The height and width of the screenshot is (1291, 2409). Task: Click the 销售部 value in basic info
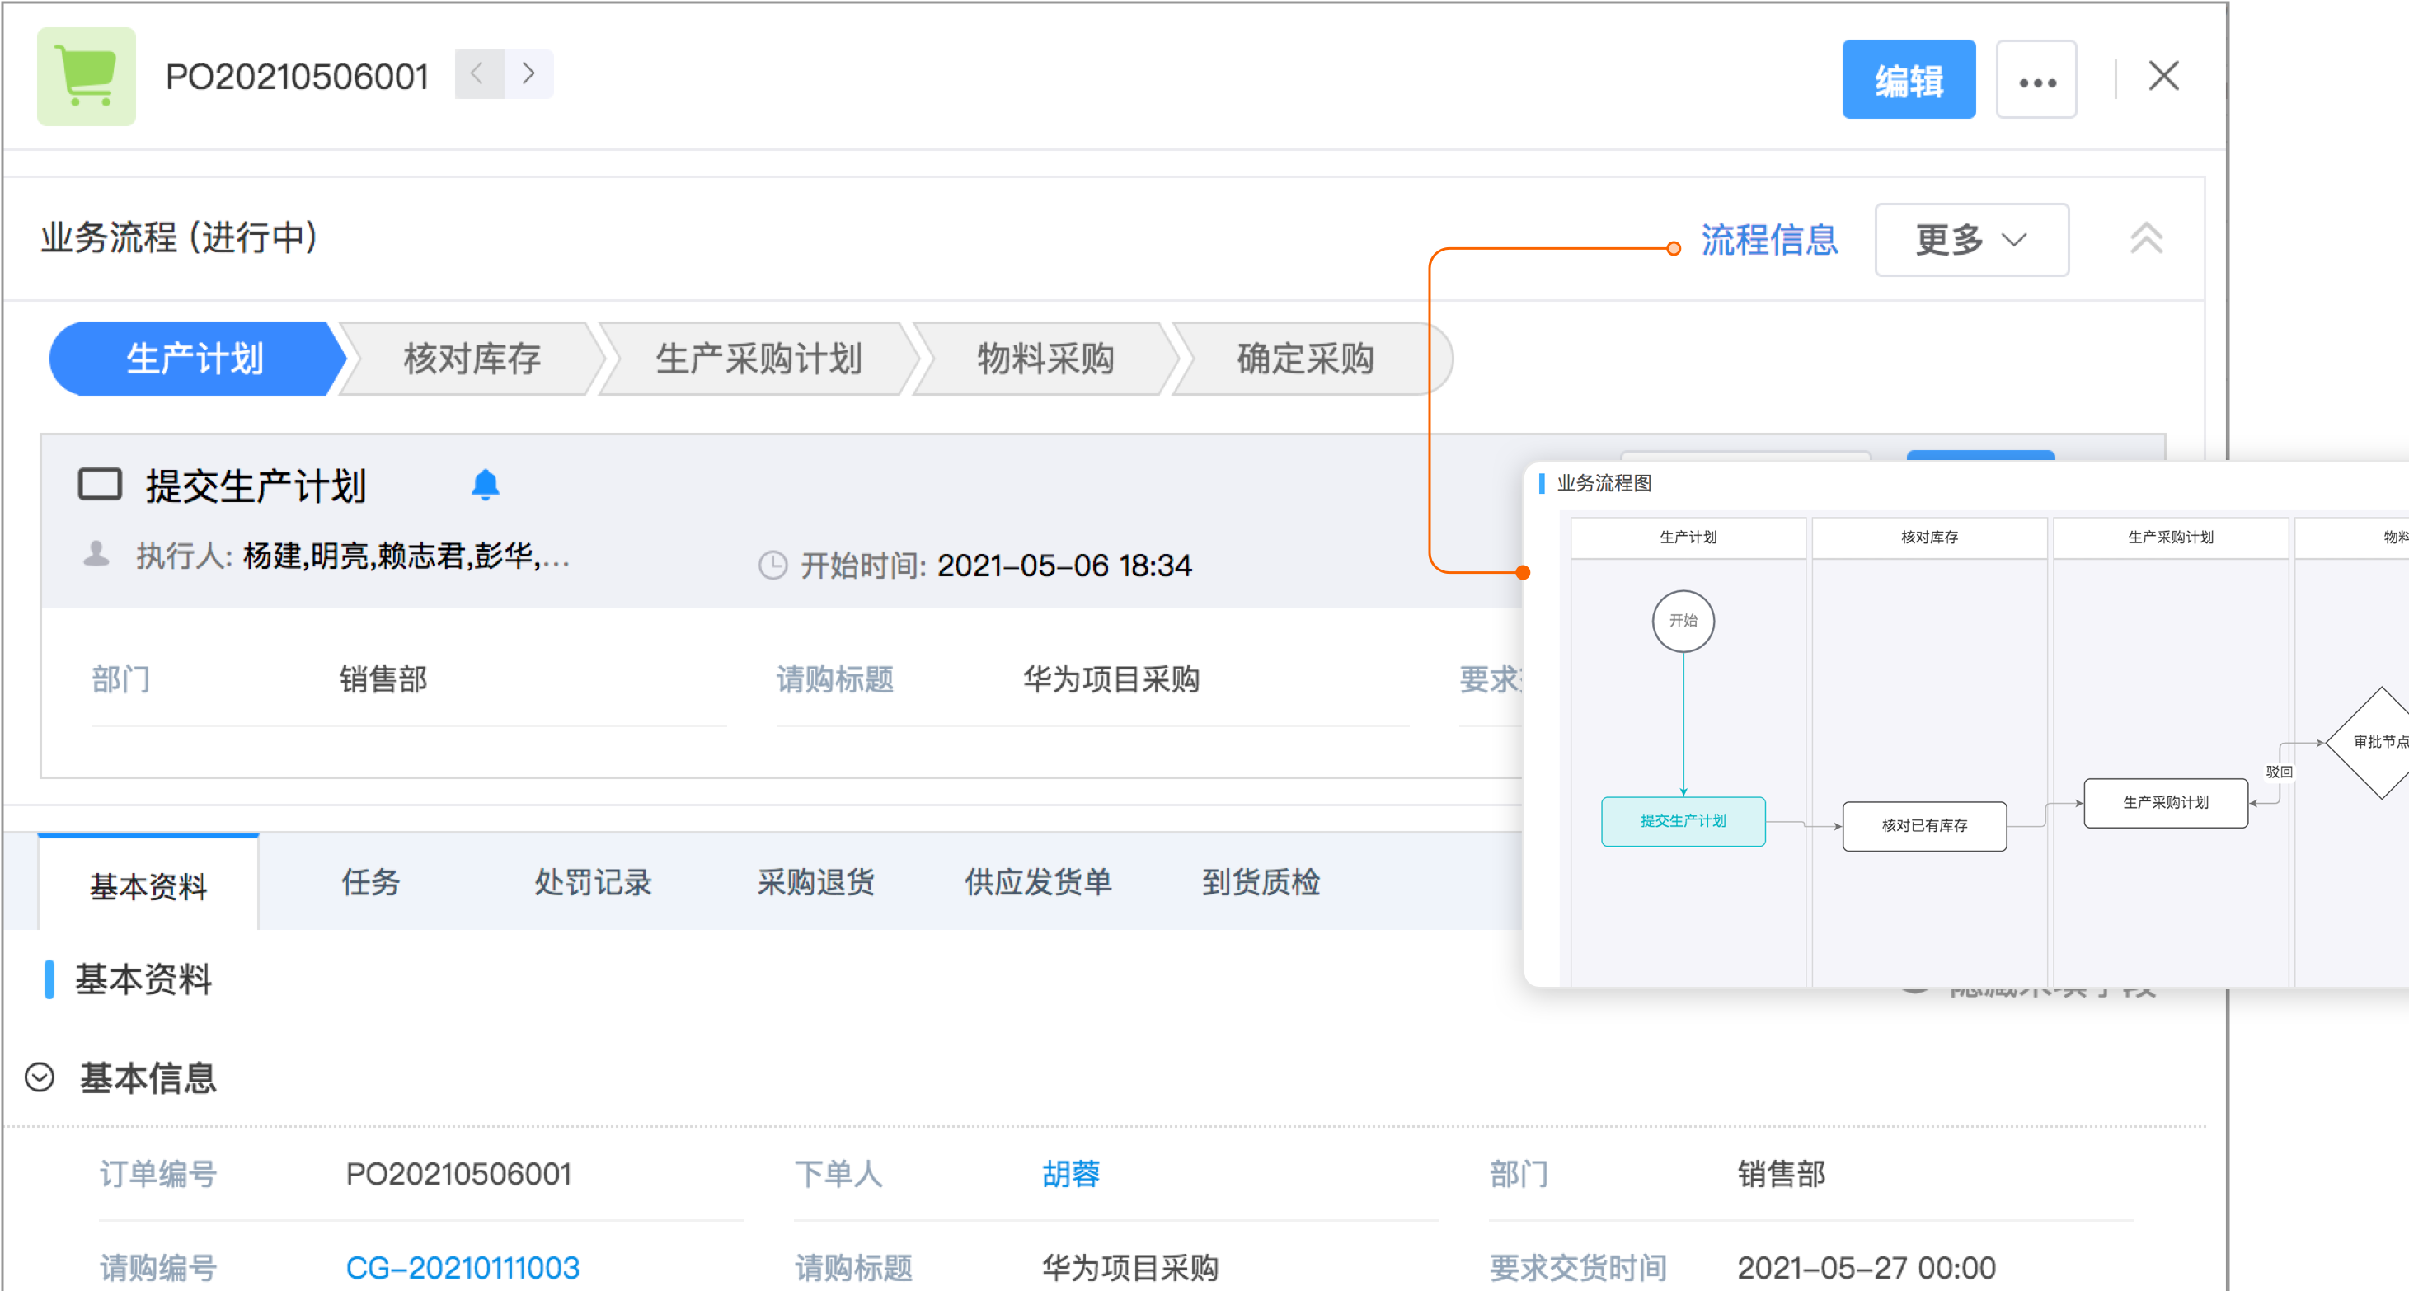point(1781,1173)
